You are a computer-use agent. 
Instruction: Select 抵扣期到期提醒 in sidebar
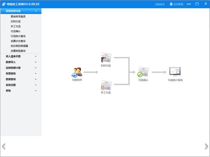(19, 46)
